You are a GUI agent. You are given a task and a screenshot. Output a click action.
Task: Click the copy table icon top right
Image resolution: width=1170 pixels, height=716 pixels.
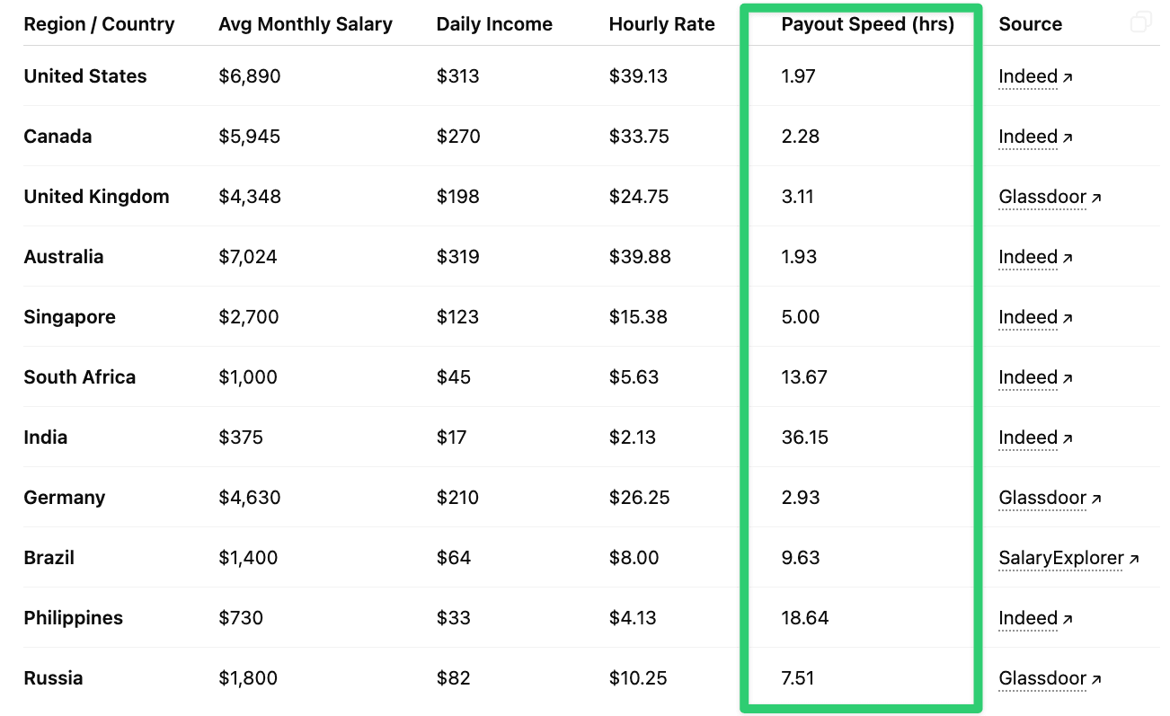[1141, 20]
